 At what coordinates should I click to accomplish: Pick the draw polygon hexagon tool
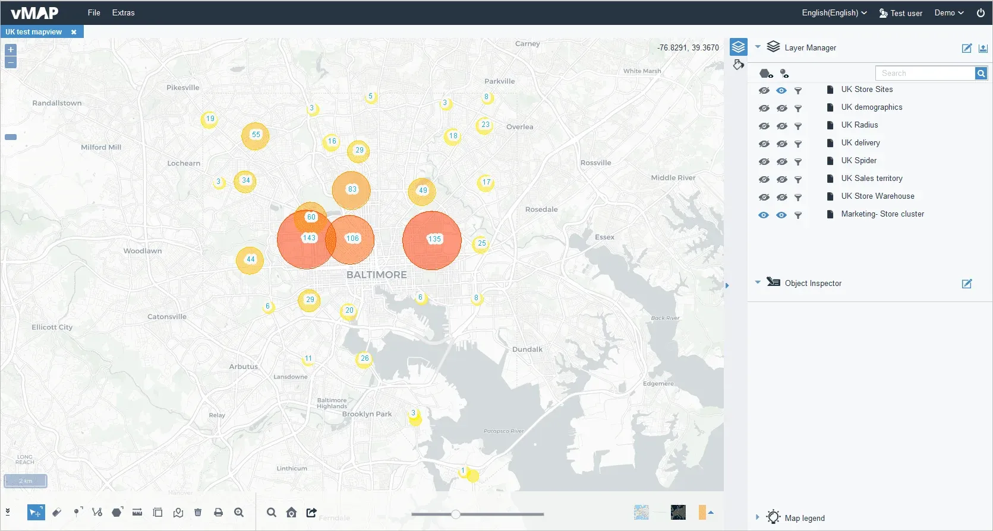[x=117, y=512]
